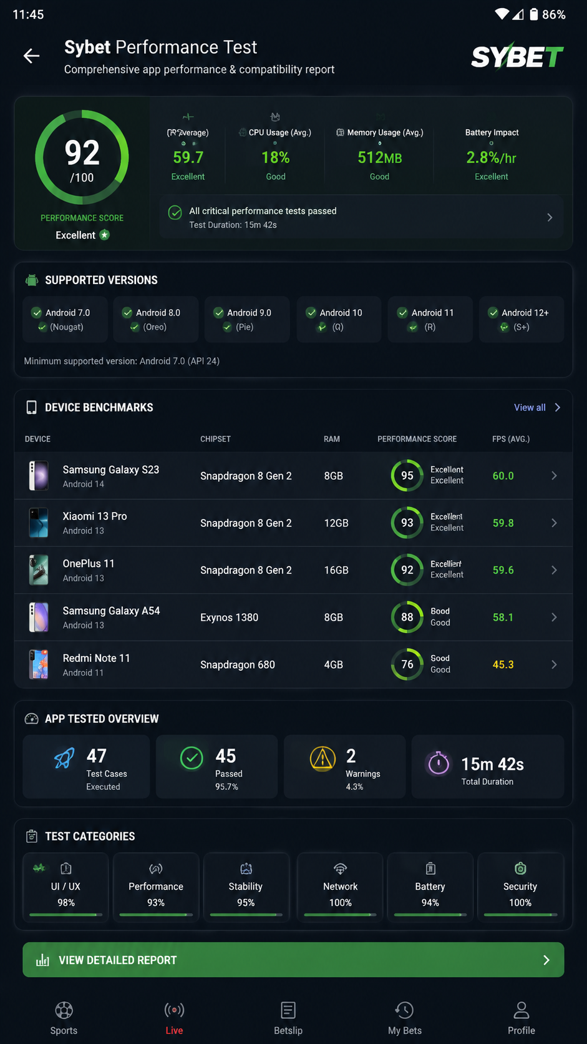This screenshot has width=587, height=1044.
Task: Tap the 'Exynos 1380' chipset cell
Action: [x=229, y=618]
